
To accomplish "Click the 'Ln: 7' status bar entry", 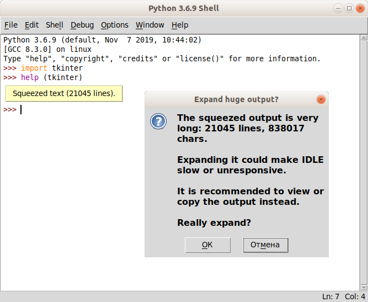I will 330,296.
